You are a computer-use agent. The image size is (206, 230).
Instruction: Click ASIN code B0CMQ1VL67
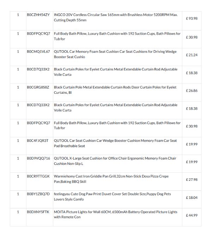click(x=38, y=52)
